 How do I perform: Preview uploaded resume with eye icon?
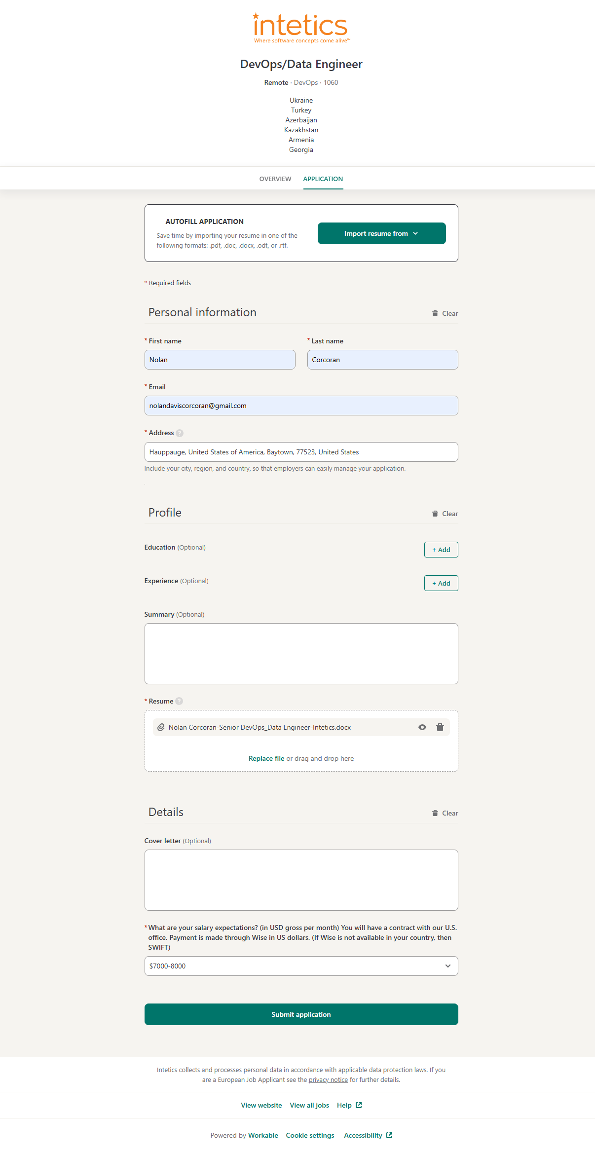point(422,727)
